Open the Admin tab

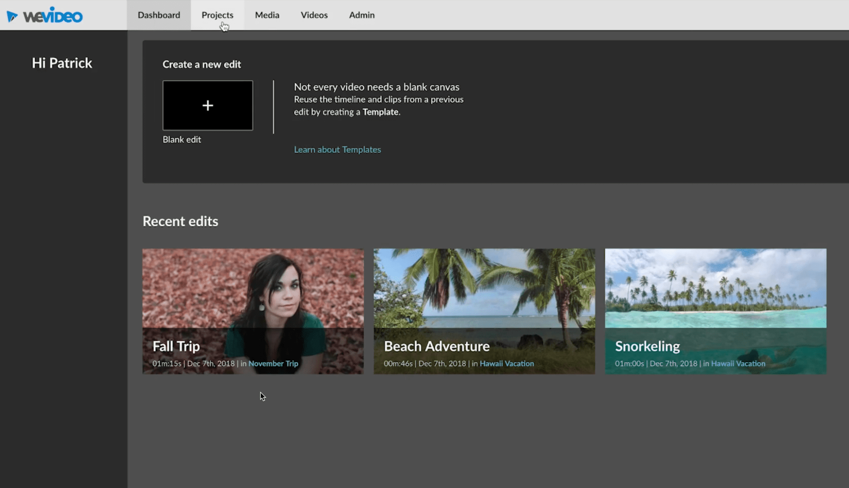pyautogui.click(x=362, y=15)
